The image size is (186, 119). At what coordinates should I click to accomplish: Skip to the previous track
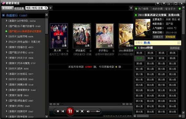pos(63,111)
